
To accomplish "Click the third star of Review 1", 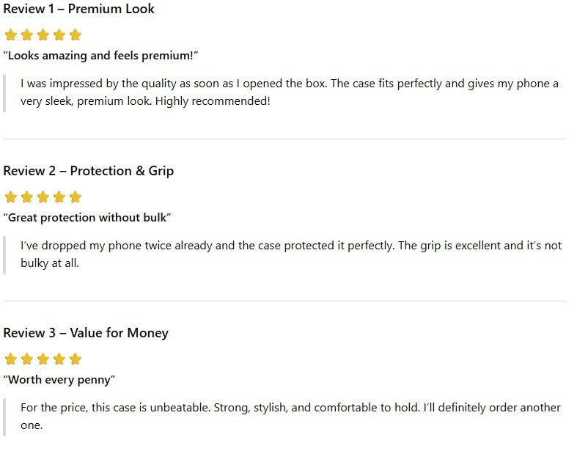I will coord(43,35).
